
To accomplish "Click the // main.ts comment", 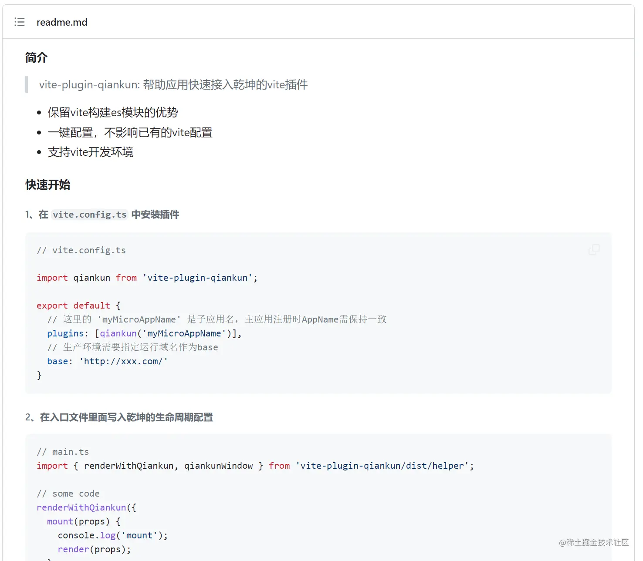I will [63, 451].
